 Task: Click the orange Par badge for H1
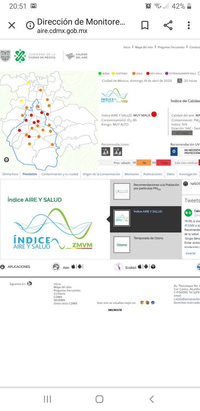point(144,163)
